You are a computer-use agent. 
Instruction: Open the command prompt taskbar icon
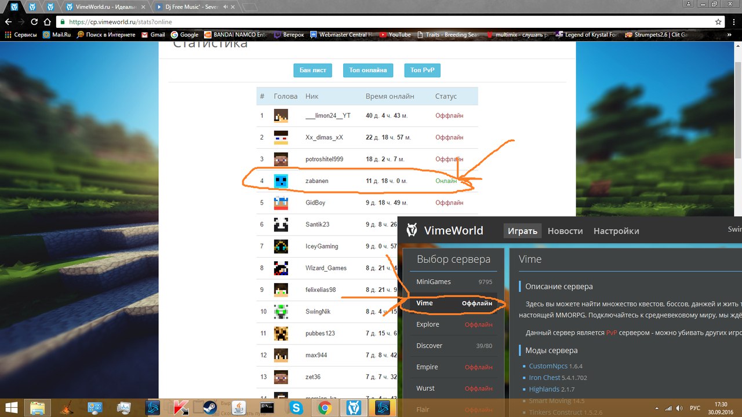(267, 408)
